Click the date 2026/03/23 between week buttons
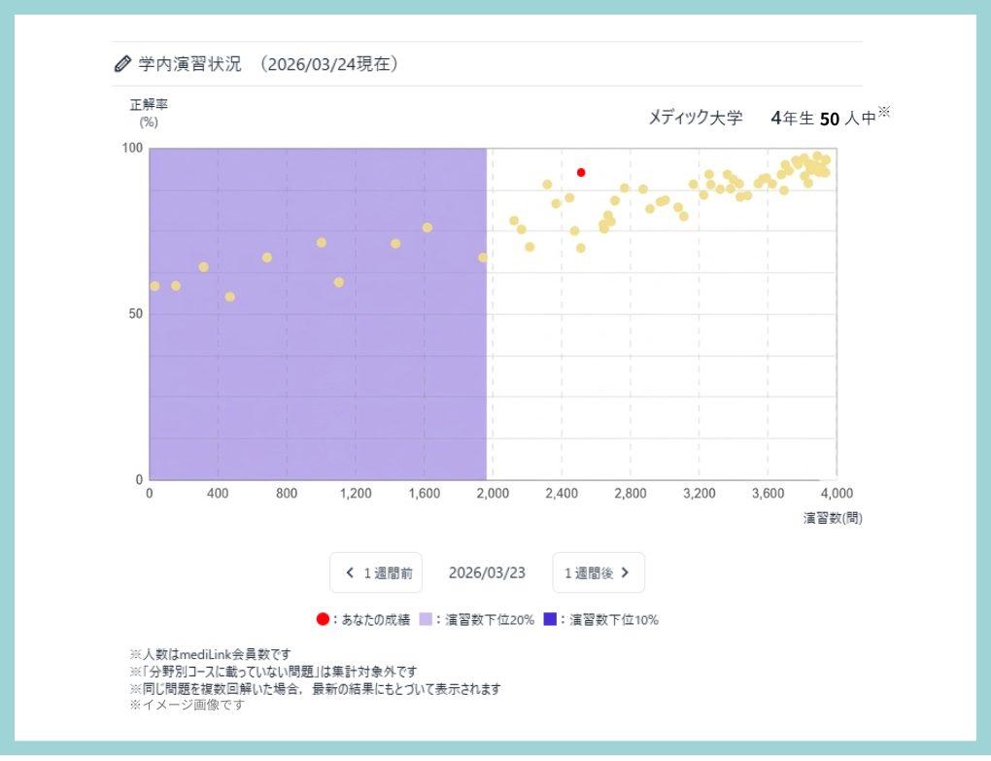 click(487, 572)
